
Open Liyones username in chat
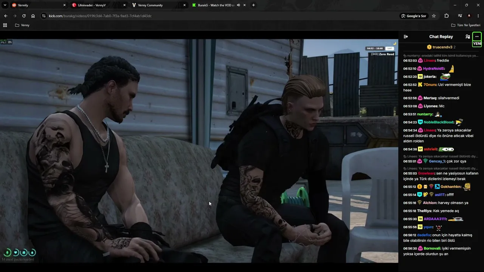coord(431,106)
